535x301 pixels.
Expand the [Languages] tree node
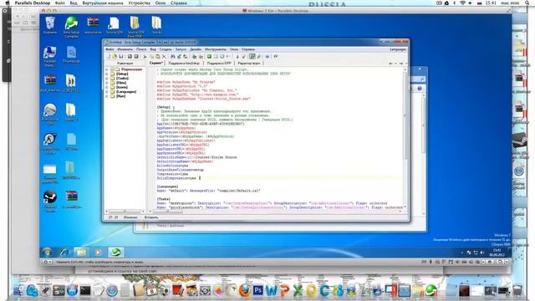pyautogui.click(x=107, y=91)
